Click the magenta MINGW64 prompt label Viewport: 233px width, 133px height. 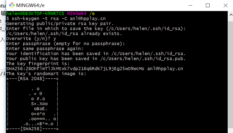pos(77,14)
